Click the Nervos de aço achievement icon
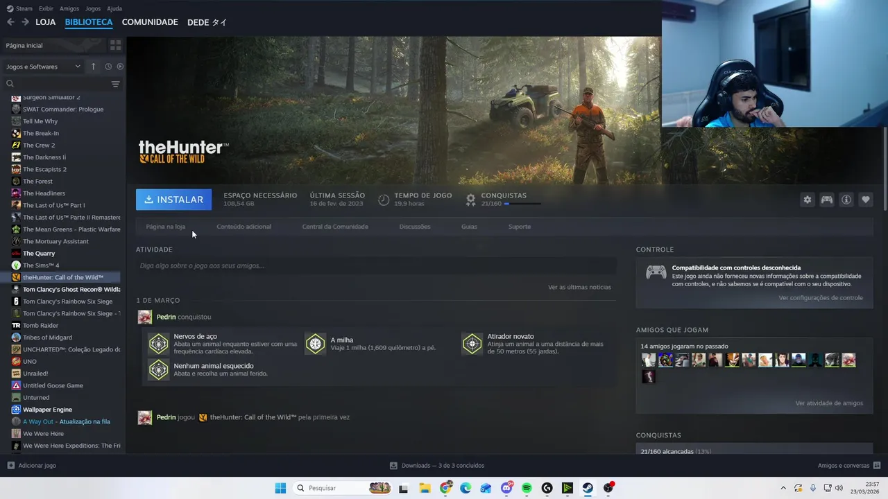The width and height of the screenshot is (888, 499). pyautogui.click(x=159, y=344)
